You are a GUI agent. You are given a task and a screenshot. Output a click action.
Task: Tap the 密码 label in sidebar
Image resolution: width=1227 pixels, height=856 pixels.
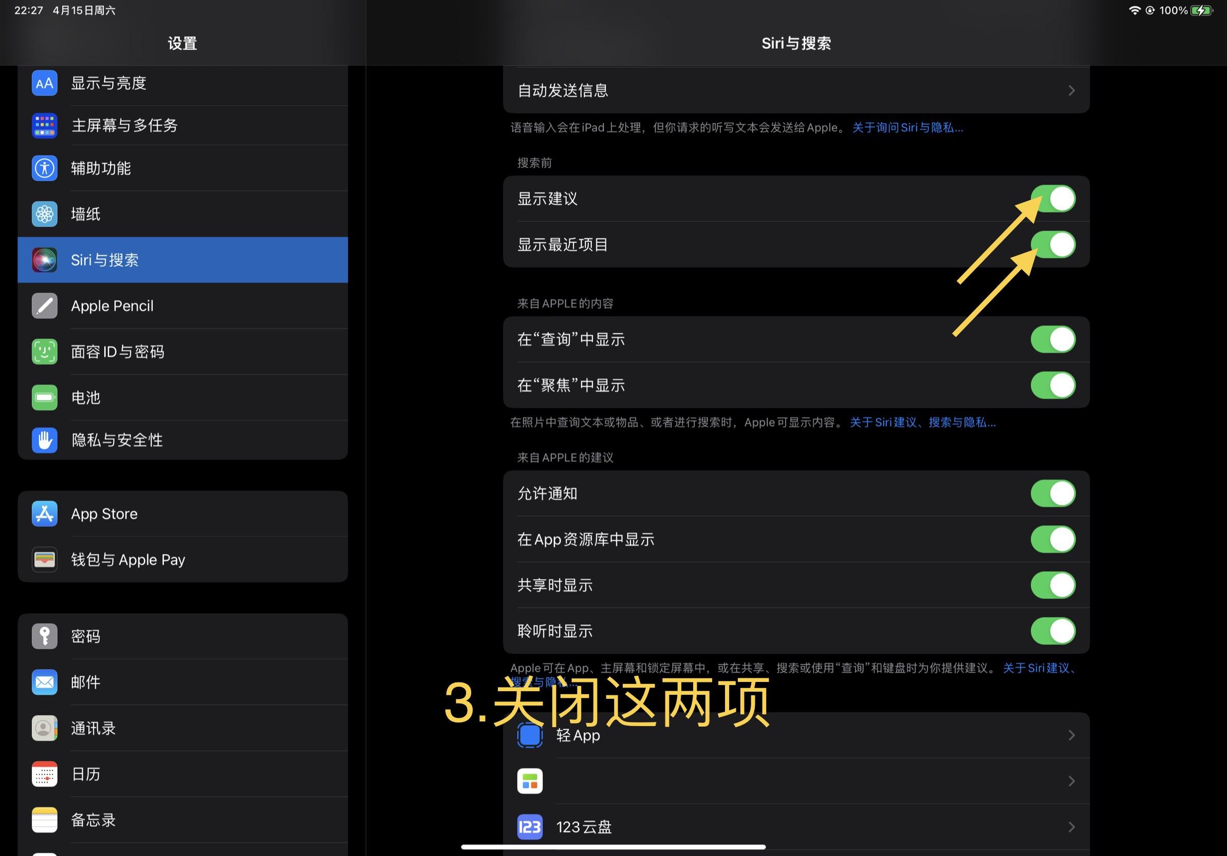[86, 637]
